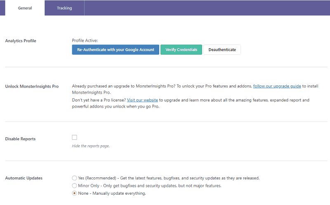The image size is (330, 205).
Task: Switch to the Tracking tab
Action: (x=64, y=8)
